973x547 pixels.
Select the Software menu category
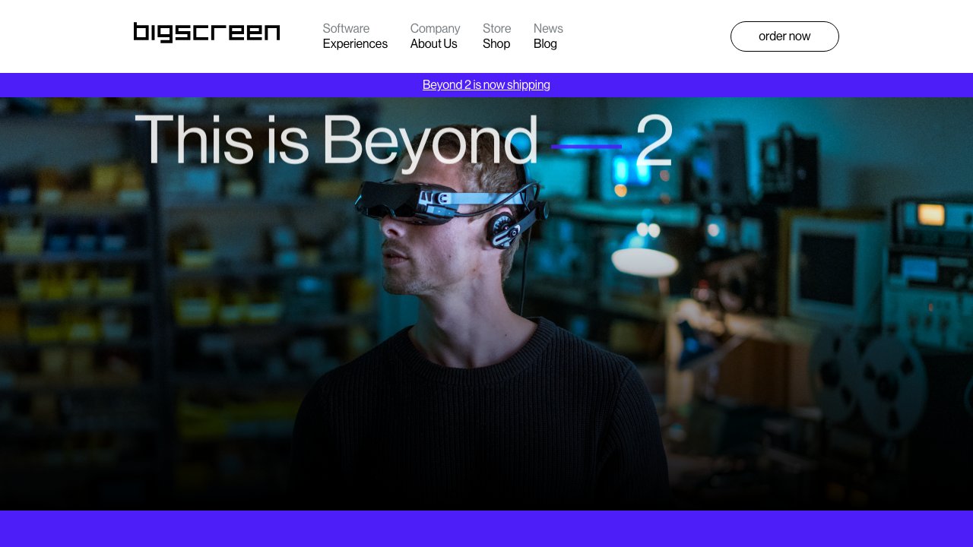coord(346,29)
